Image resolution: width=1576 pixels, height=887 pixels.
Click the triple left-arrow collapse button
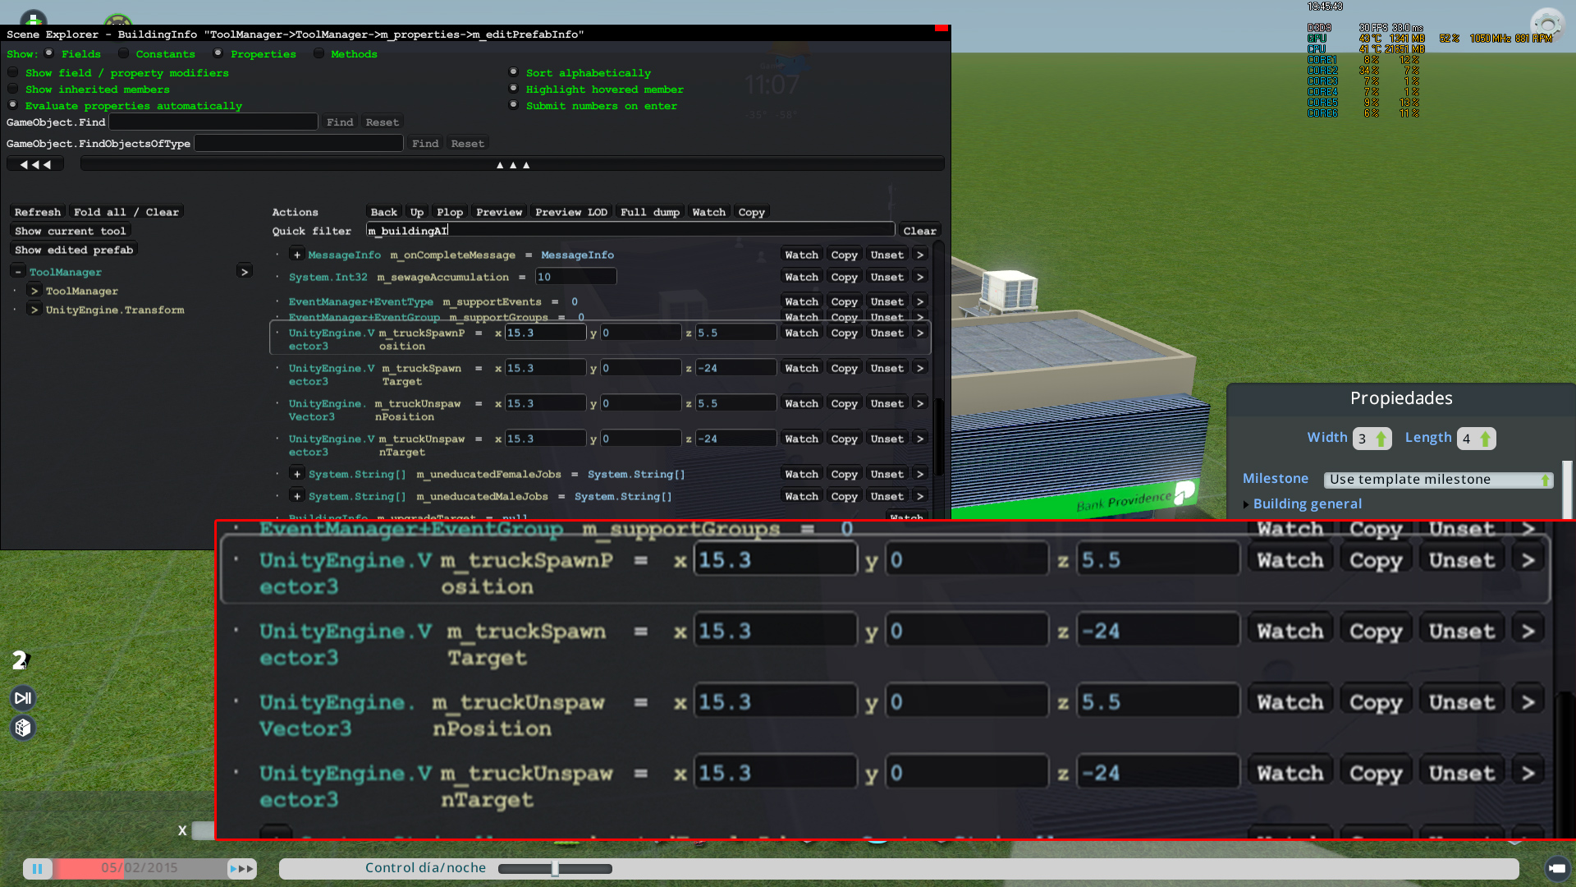(x=35, y=164)
